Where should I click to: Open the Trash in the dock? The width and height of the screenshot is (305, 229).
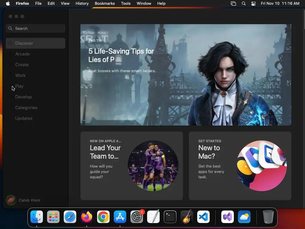268,216
